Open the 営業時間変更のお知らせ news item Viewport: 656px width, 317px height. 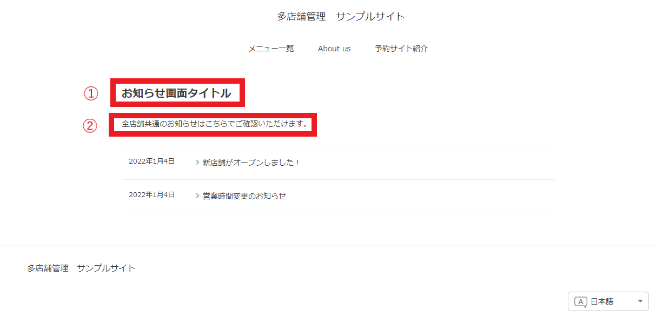tap(244, 196)
